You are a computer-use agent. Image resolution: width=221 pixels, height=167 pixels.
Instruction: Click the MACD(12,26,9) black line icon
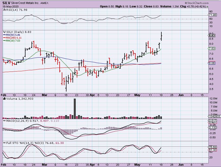pyautogui.click(x=4, y=121)
